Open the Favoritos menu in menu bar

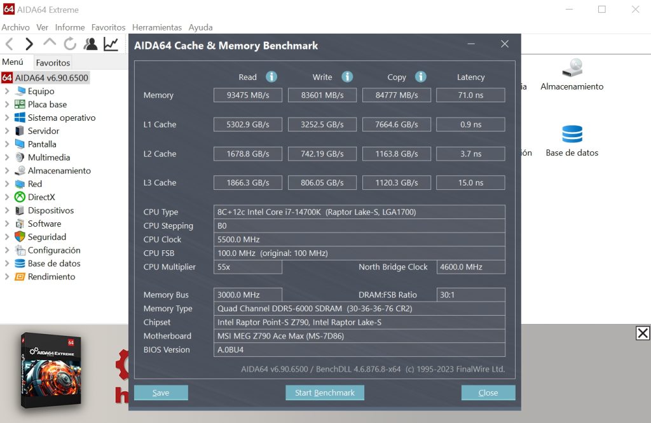pyautogui.click(x=108, y=27)
